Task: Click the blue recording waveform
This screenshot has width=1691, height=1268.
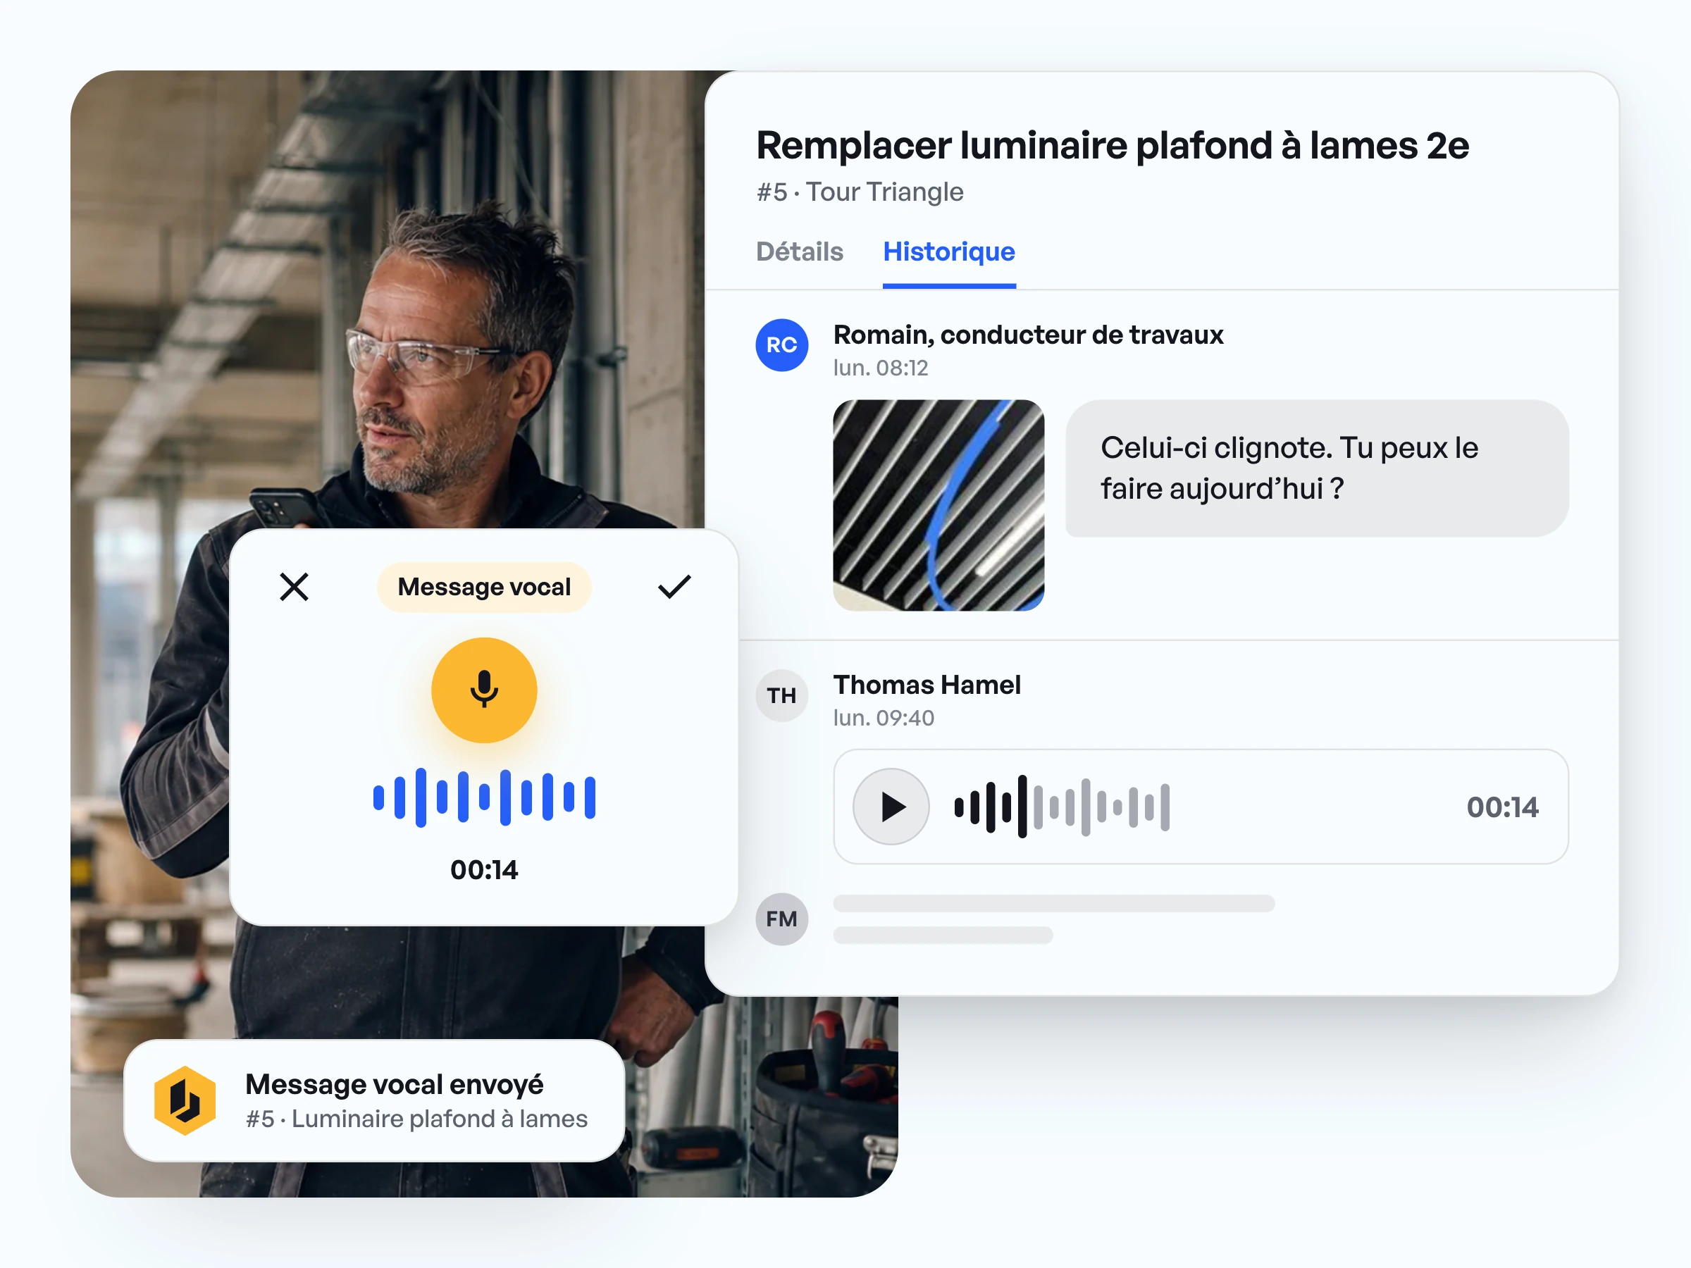Action: [x=484, y=797]
